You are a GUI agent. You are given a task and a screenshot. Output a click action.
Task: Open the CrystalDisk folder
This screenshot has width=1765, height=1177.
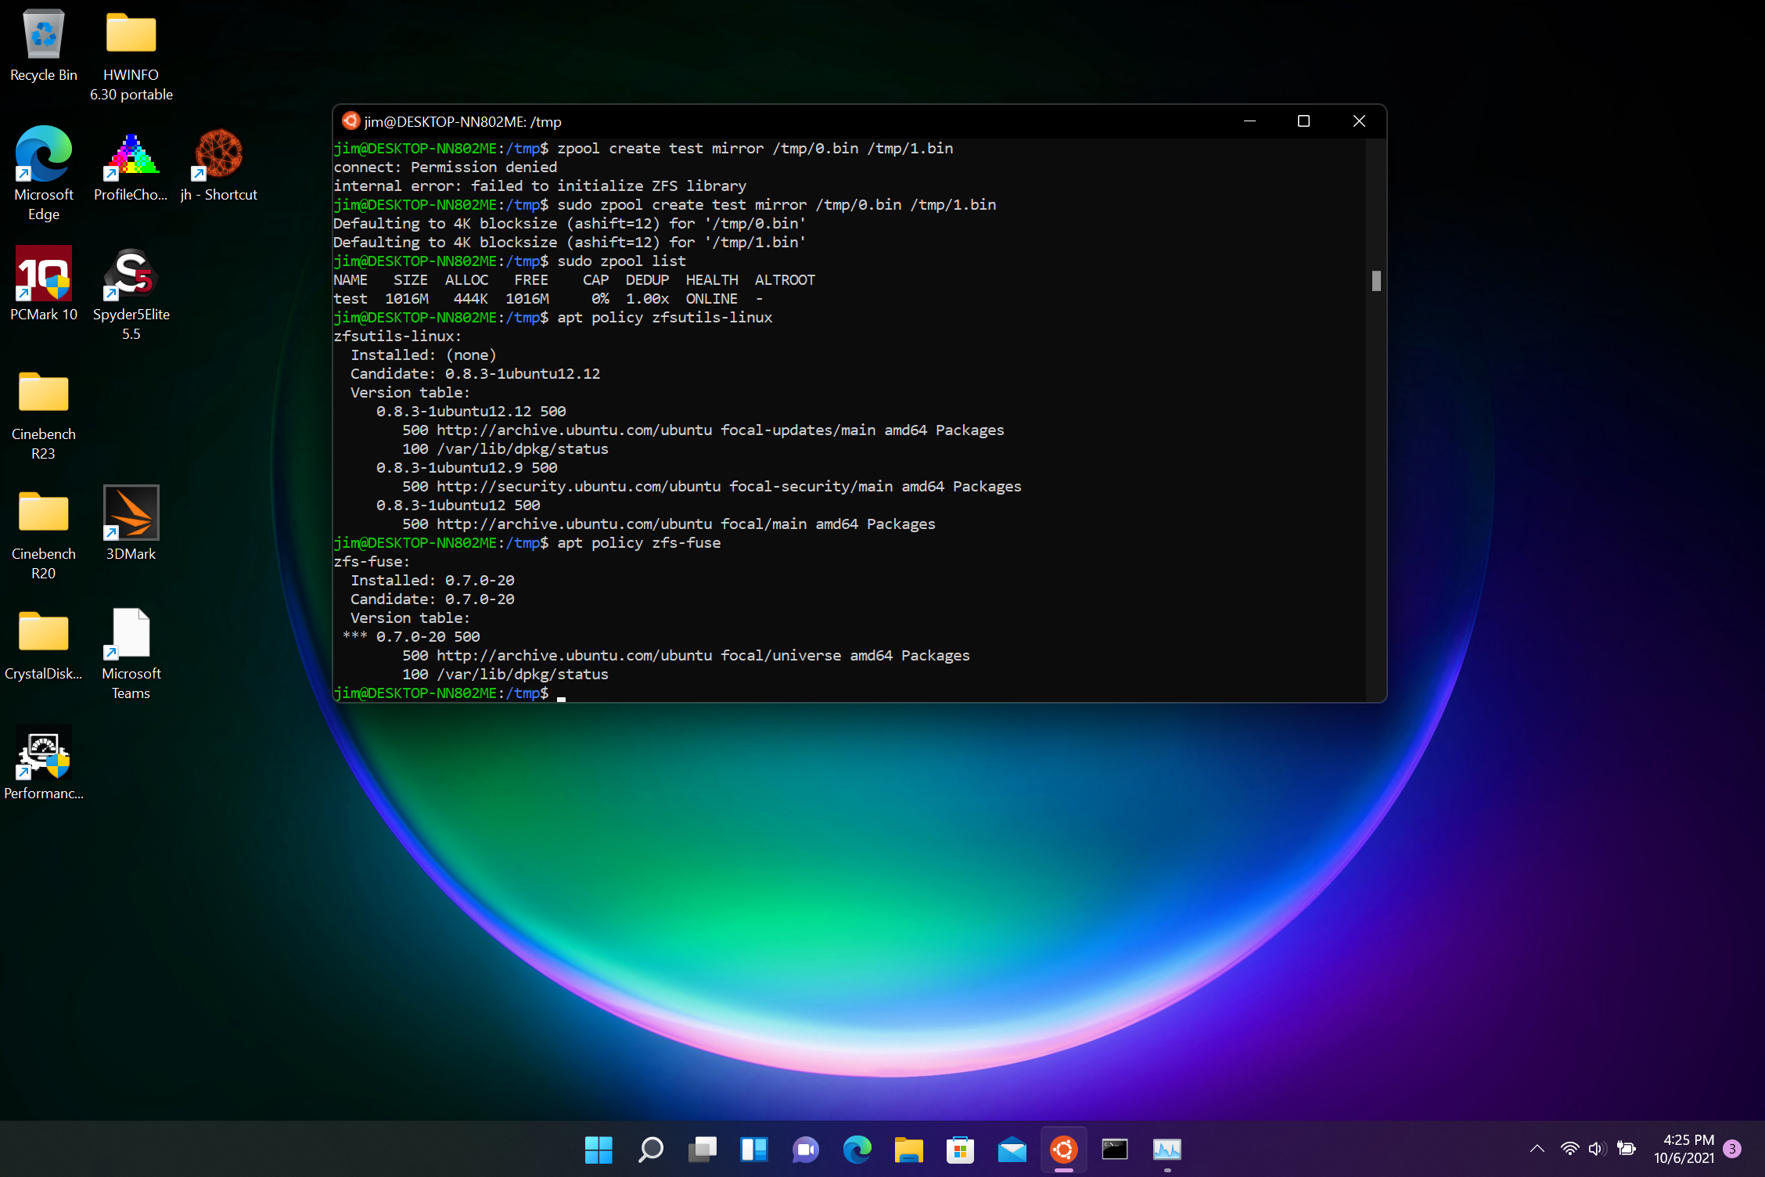pos(43,632)
